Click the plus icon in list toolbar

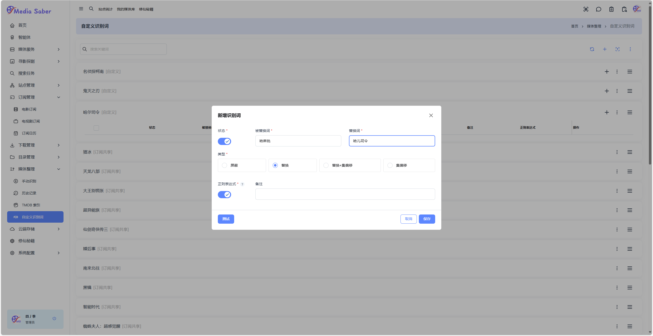click(605, 49)
